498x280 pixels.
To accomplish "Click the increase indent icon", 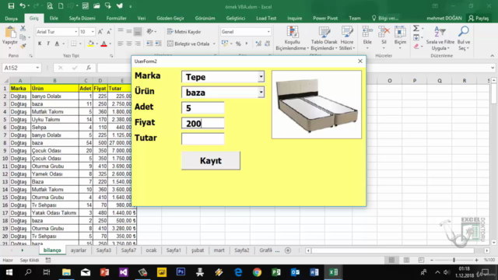I will click(x=158, y=44).
